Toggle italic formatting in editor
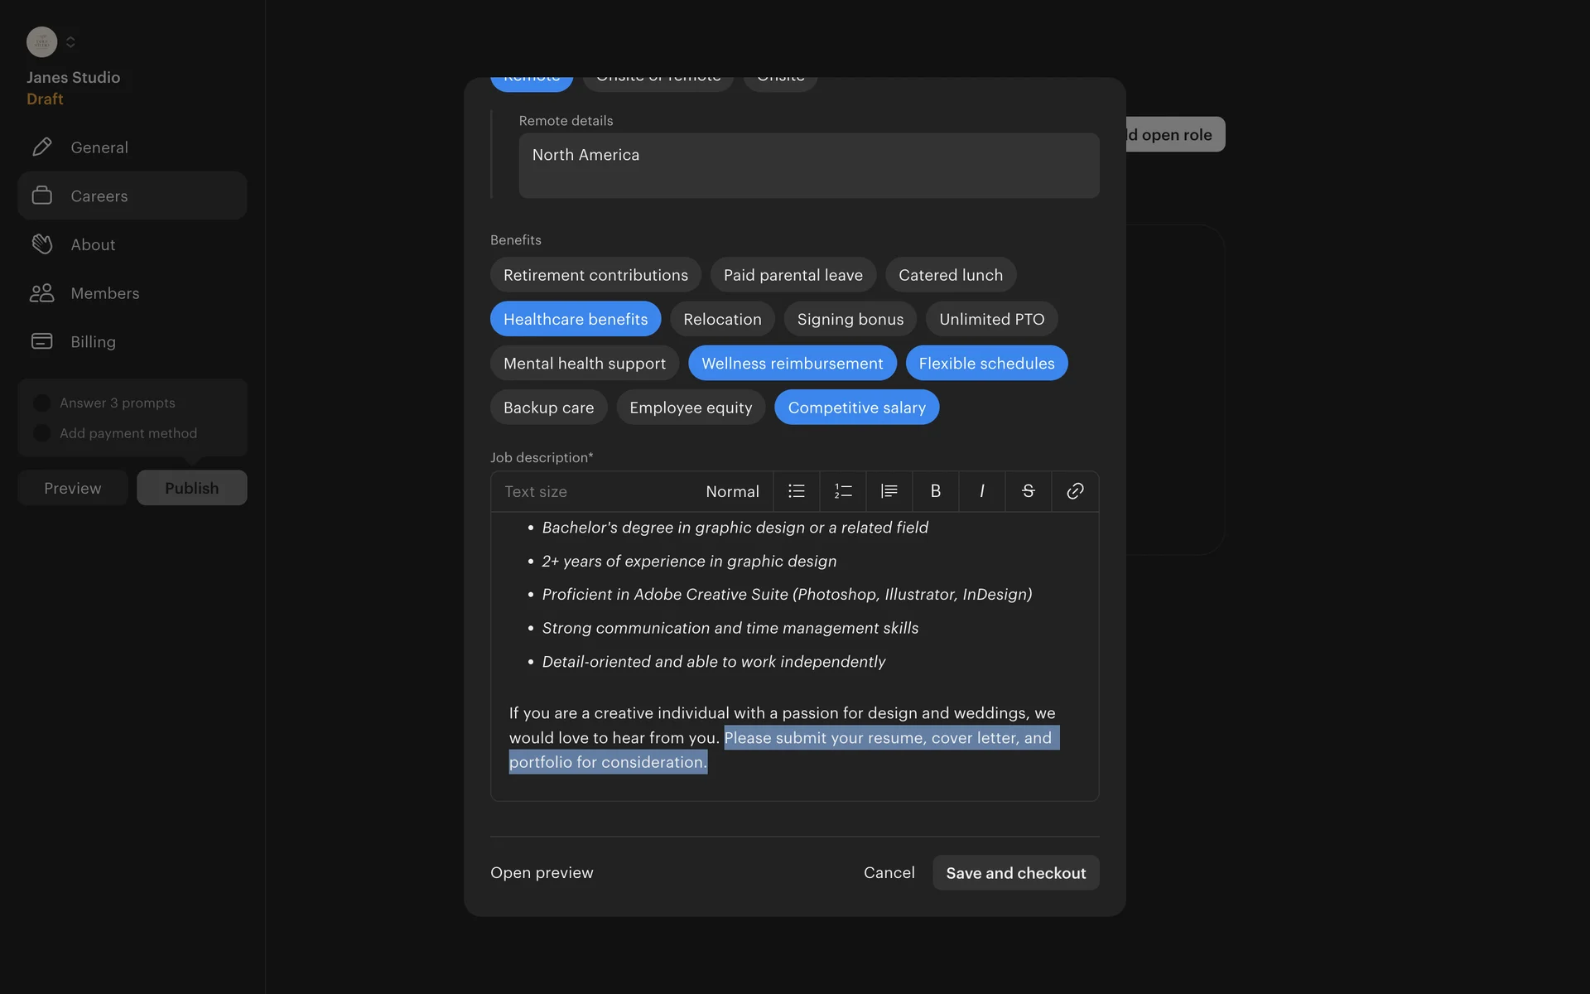1590x994 pixels. (x=981, y=491)
